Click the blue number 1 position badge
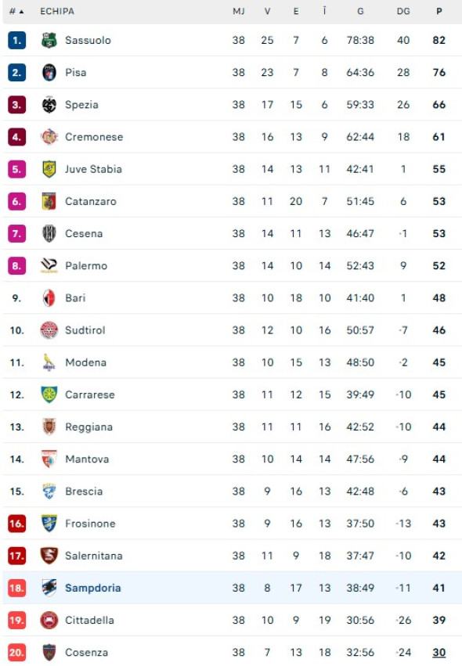The height and width of the screenshot is (666, 462). (16, 41)
